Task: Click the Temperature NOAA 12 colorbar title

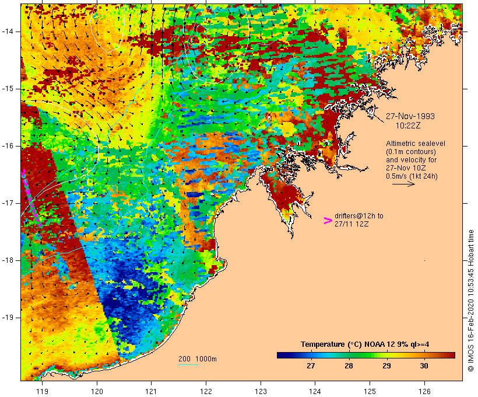Action: [365, 344]
